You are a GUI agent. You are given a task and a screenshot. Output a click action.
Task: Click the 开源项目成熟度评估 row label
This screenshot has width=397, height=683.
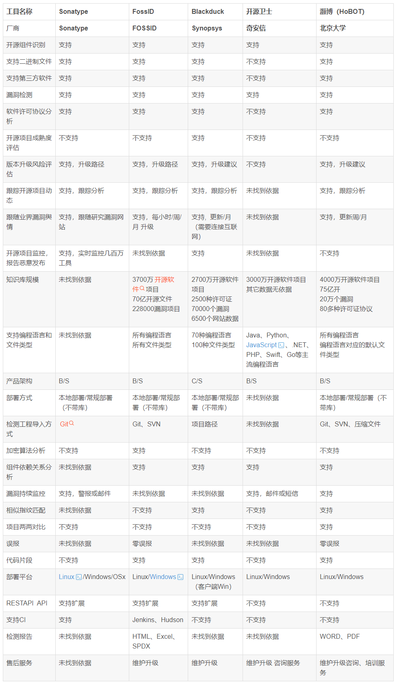[29, 143]
